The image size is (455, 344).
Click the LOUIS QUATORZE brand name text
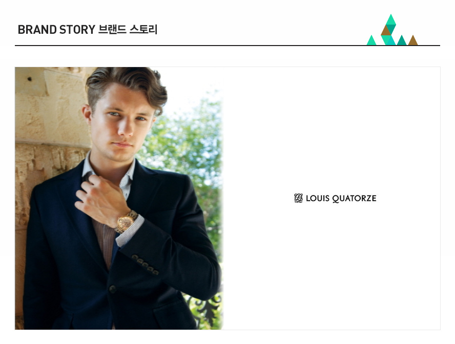point(341,199)
